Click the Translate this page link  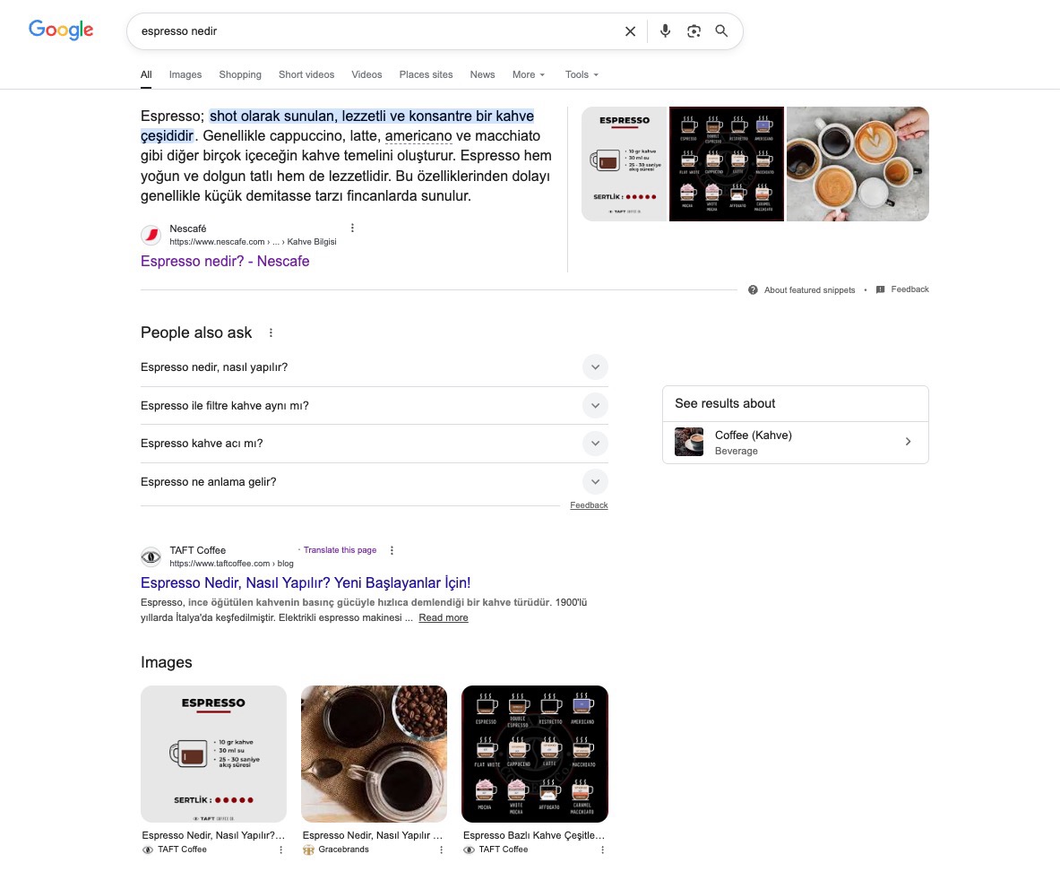click(340, 550)
